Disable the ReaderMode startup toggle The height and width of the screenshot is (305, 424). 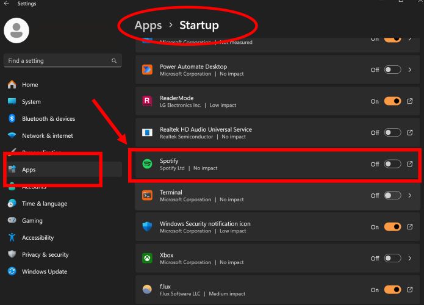392,101
